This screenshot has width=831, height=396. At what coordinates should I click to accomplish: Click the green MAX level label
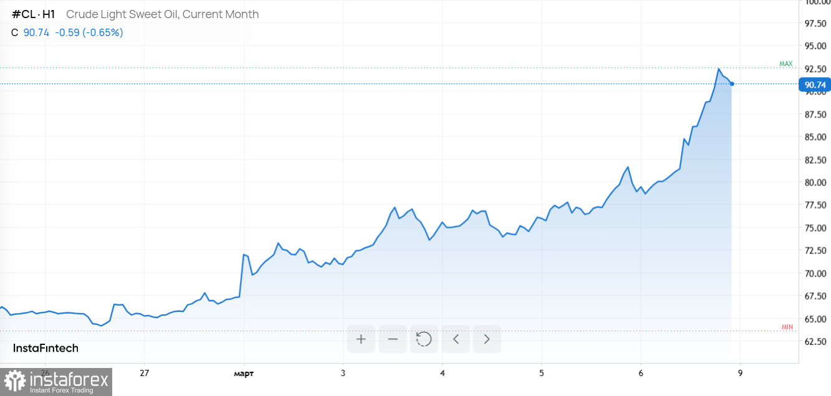click(785, 64)
